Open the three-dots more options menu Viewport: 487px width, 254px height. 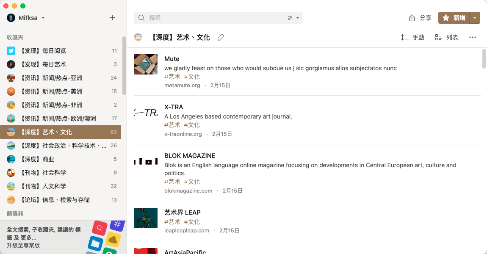point(473,37)
